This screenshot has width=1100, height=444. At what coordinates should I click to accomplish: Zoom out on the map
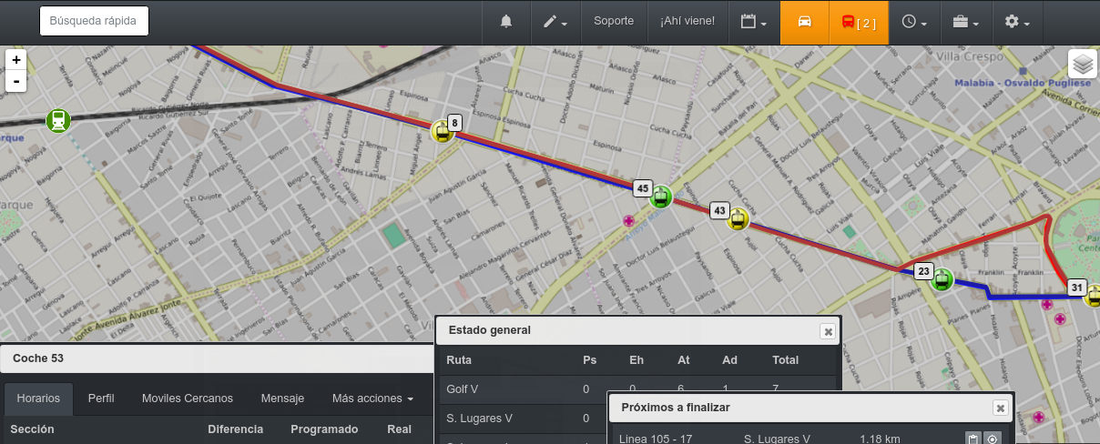(x=16, y=81)
